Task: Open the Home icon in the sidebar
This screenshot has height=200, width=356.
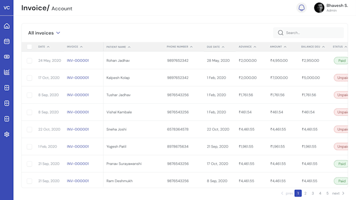Action: 7,26
